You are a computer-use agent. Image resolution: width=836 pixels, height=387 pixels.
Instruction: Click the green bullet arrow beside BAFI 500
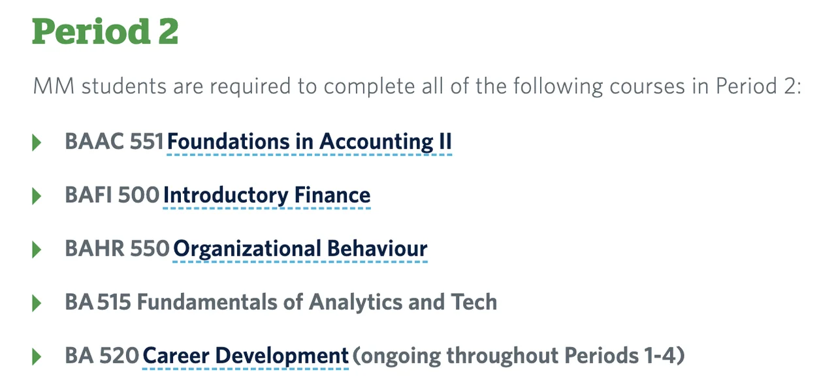click(37, 195)
